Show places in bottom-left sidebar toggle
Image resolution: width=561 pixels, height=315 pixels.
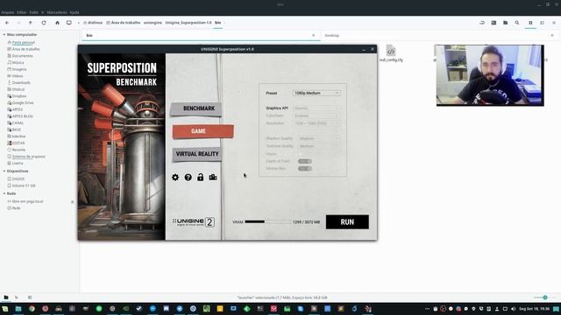(x=6, y=297)
